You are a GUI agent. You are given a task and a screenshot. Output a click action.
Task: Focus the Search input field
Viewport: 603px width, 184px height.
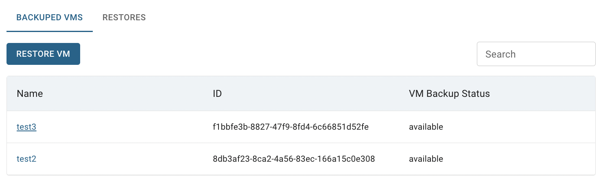pos(536,54)
